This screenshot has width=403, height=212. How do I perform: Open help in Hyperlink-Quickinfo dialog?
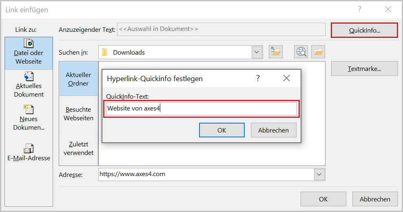tap(258, 78)
